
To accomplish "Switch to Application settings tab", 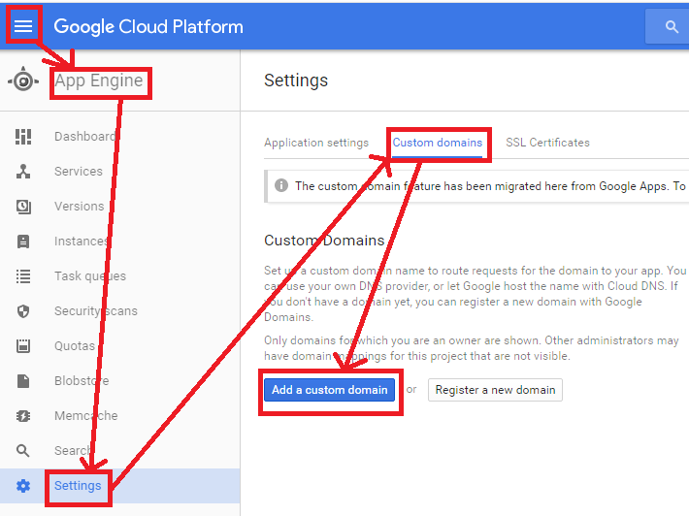I will 316,143.
